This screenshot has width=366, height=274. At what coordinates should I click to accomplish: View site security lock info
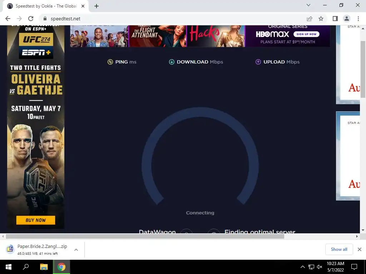(45, 19)
